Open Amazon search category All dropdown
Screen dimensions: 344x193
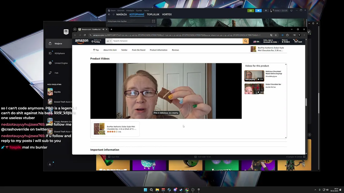click(x=109, y=41)
